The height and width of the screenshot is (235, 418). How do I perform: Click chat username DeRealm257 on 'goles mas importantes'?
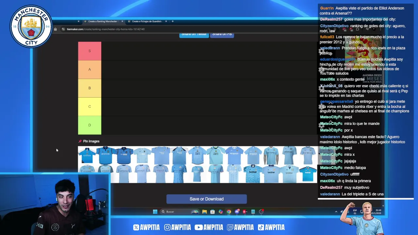331,19
